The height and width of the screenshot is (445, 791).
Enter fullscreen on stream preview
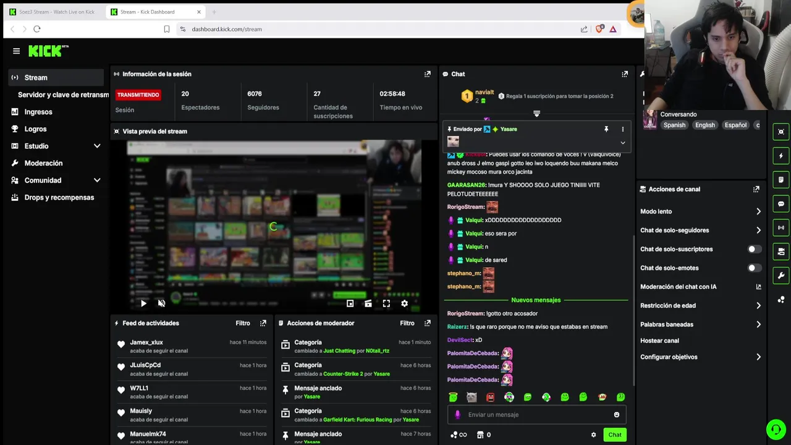[386, 303]
